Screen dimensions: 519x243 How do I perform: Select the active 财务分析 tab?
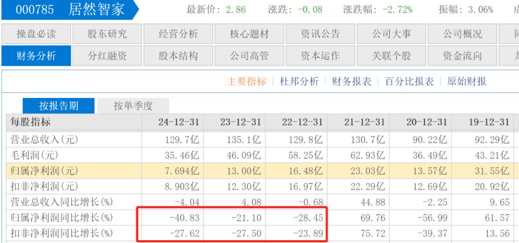36,56
